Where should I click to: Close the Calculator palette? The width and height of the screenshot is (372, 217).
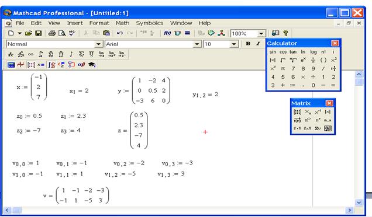(x=335, y=43)
